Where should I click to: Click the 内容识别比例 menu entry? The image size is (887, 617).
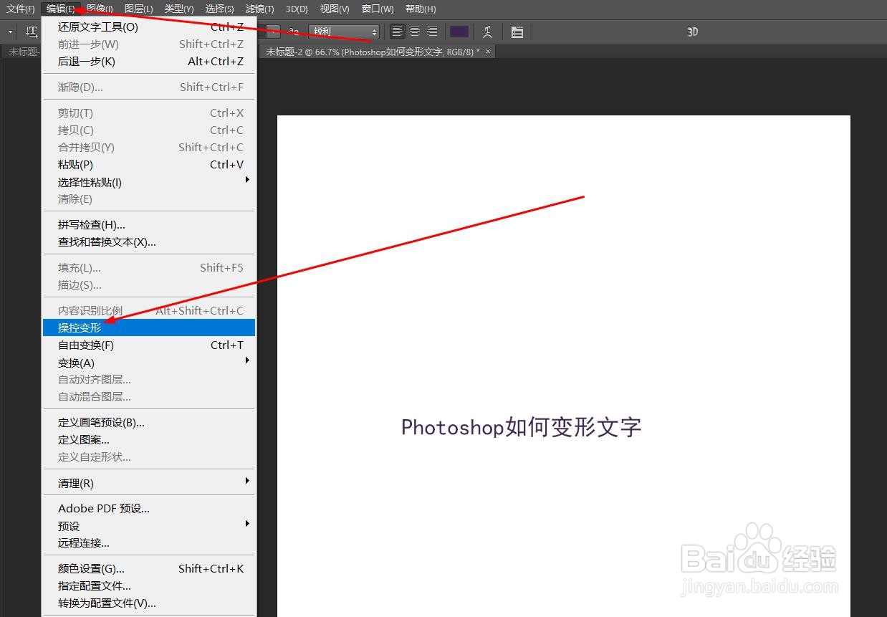point(90,310)
